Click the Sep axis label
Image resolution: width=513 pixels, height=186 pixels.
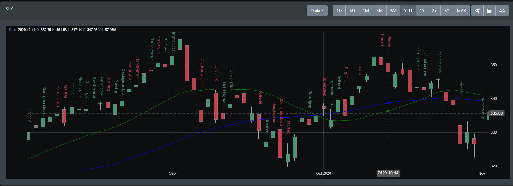pos(172,173)
